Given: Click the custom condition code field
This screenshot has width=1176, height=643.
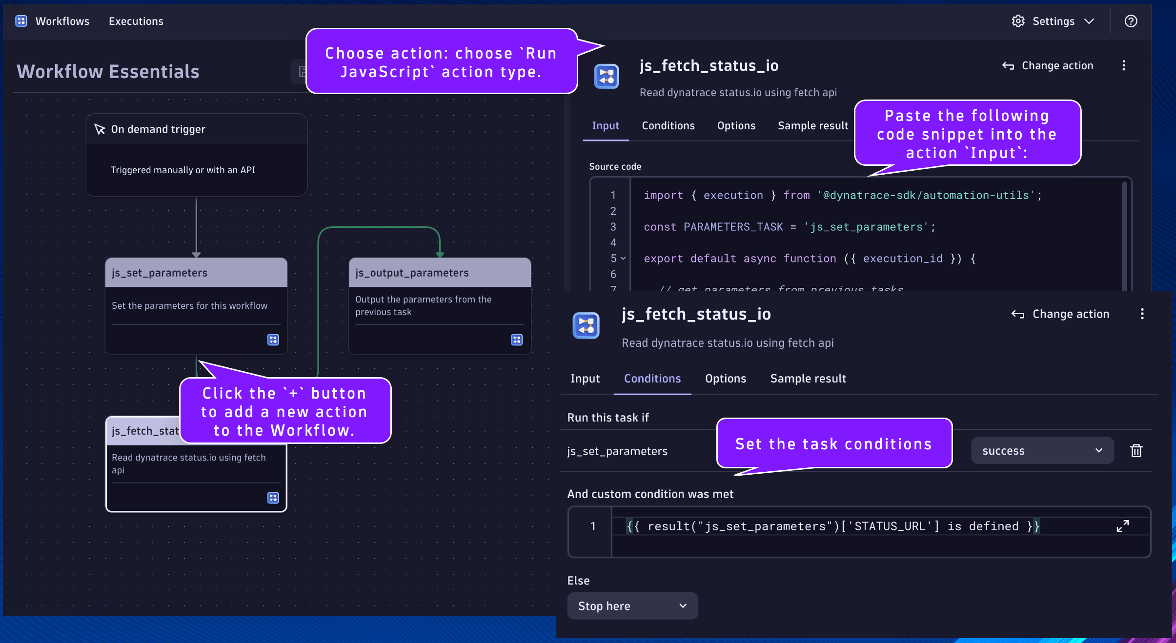Looking at the screenshot, I should coord(859,532).
